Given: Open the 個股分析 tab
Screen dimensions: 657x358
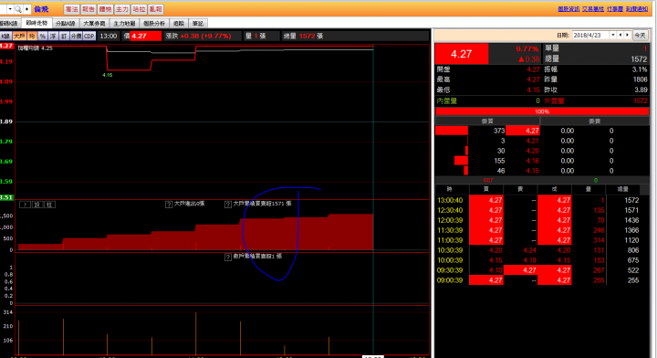Looking at the screenshot, I should click(154, 24).
